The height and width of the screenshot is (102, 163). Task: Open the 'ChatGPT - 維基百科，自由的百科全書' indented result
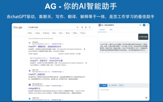(46, 60)
